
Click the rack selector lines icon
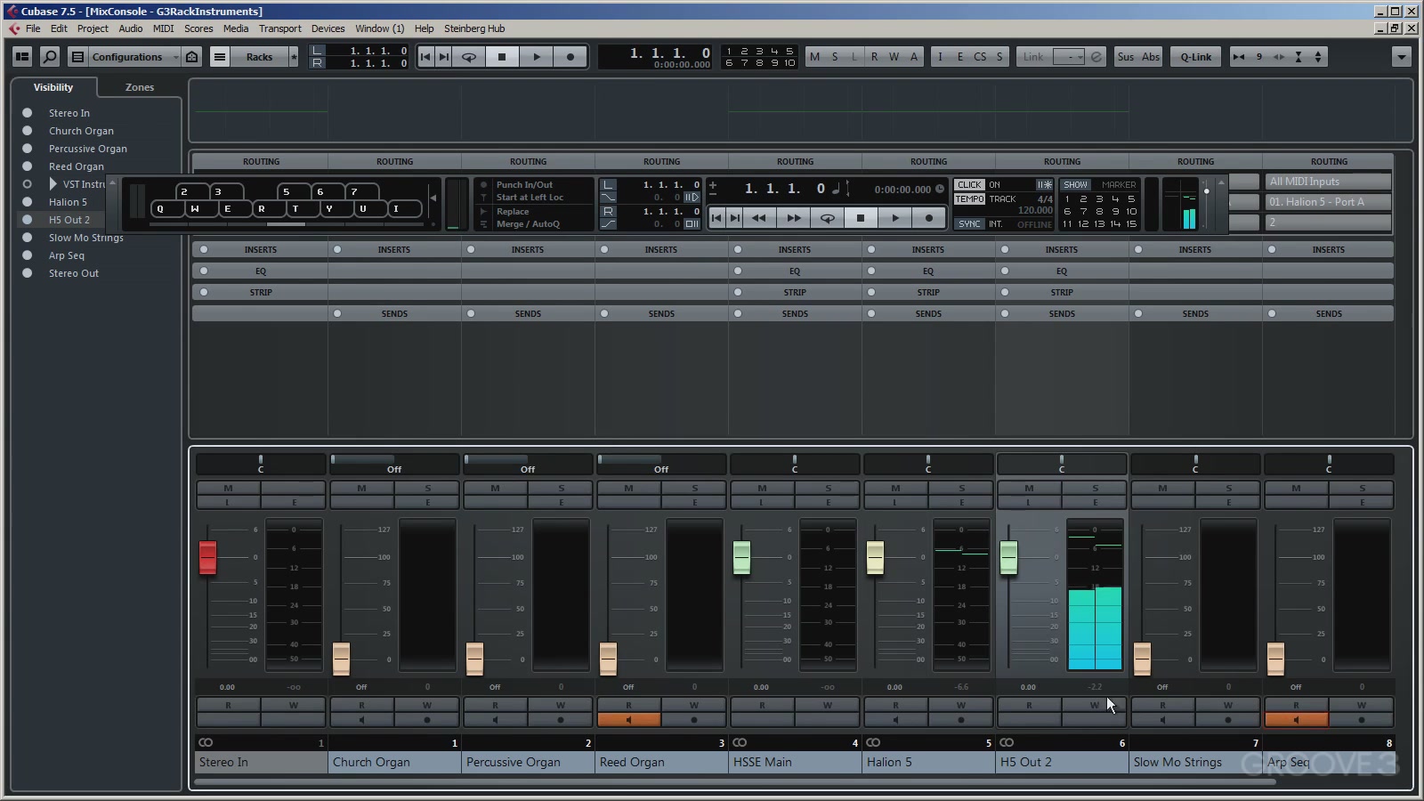point(220,57)
